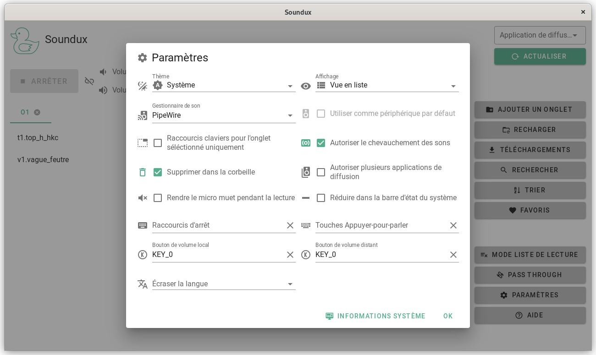This screenshot has height=355, width=596.
Task: Click the dashed tab icon beside Raccourcis claviers
Action: click(x=143, y=143)
